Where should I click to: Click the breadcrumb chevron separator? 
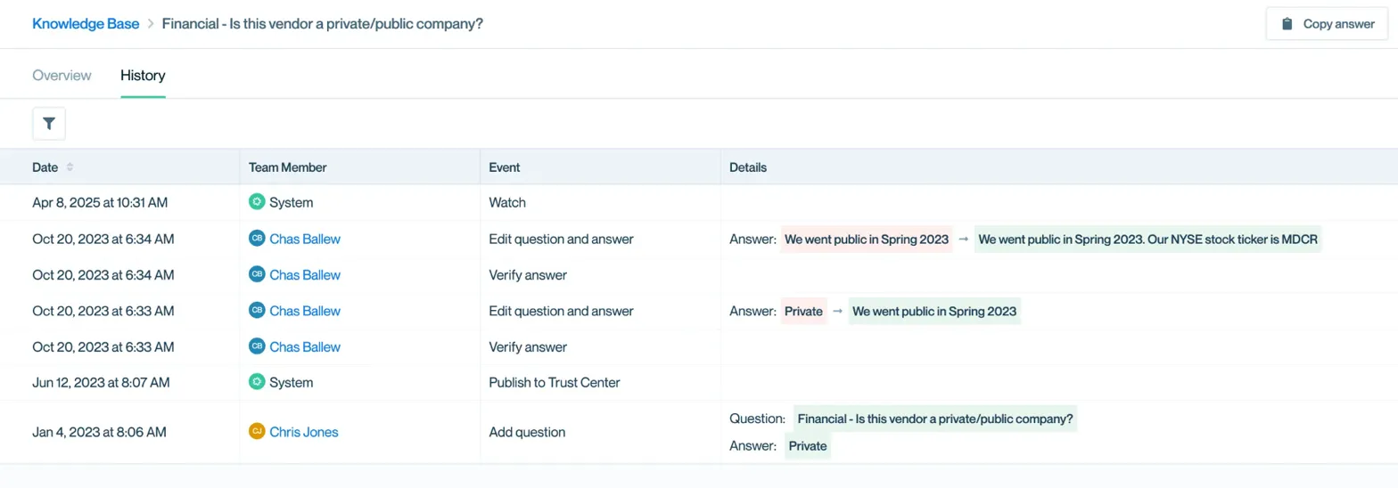tap(151, 24)
